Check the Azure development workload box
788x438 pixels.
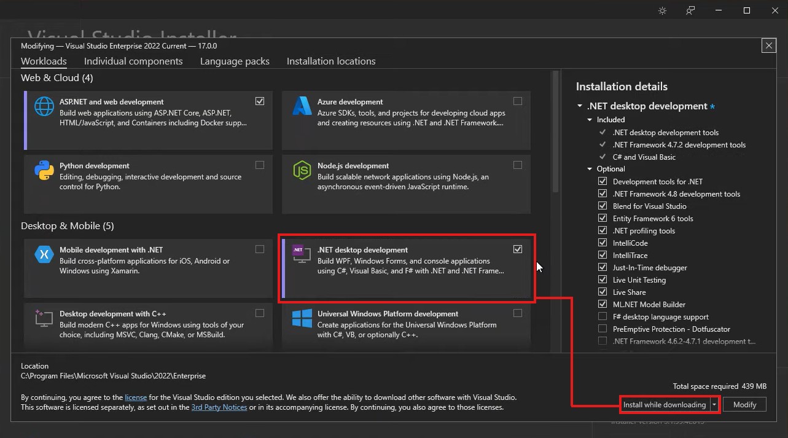tap(518, 101)
